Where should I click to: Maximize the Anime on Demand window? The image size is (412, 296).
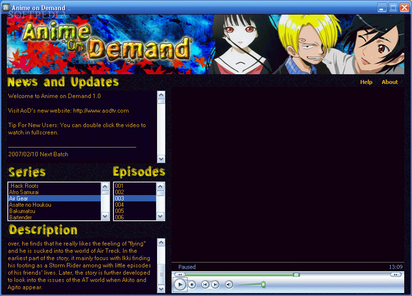tap(393, 7)
